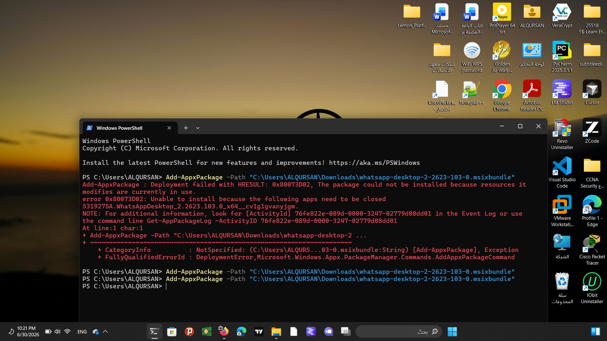Close the Windows PowerShell tab
Image resolution: width=607 pixels, height=341 pixels.
pyautogui.click(x=169, y=128)
